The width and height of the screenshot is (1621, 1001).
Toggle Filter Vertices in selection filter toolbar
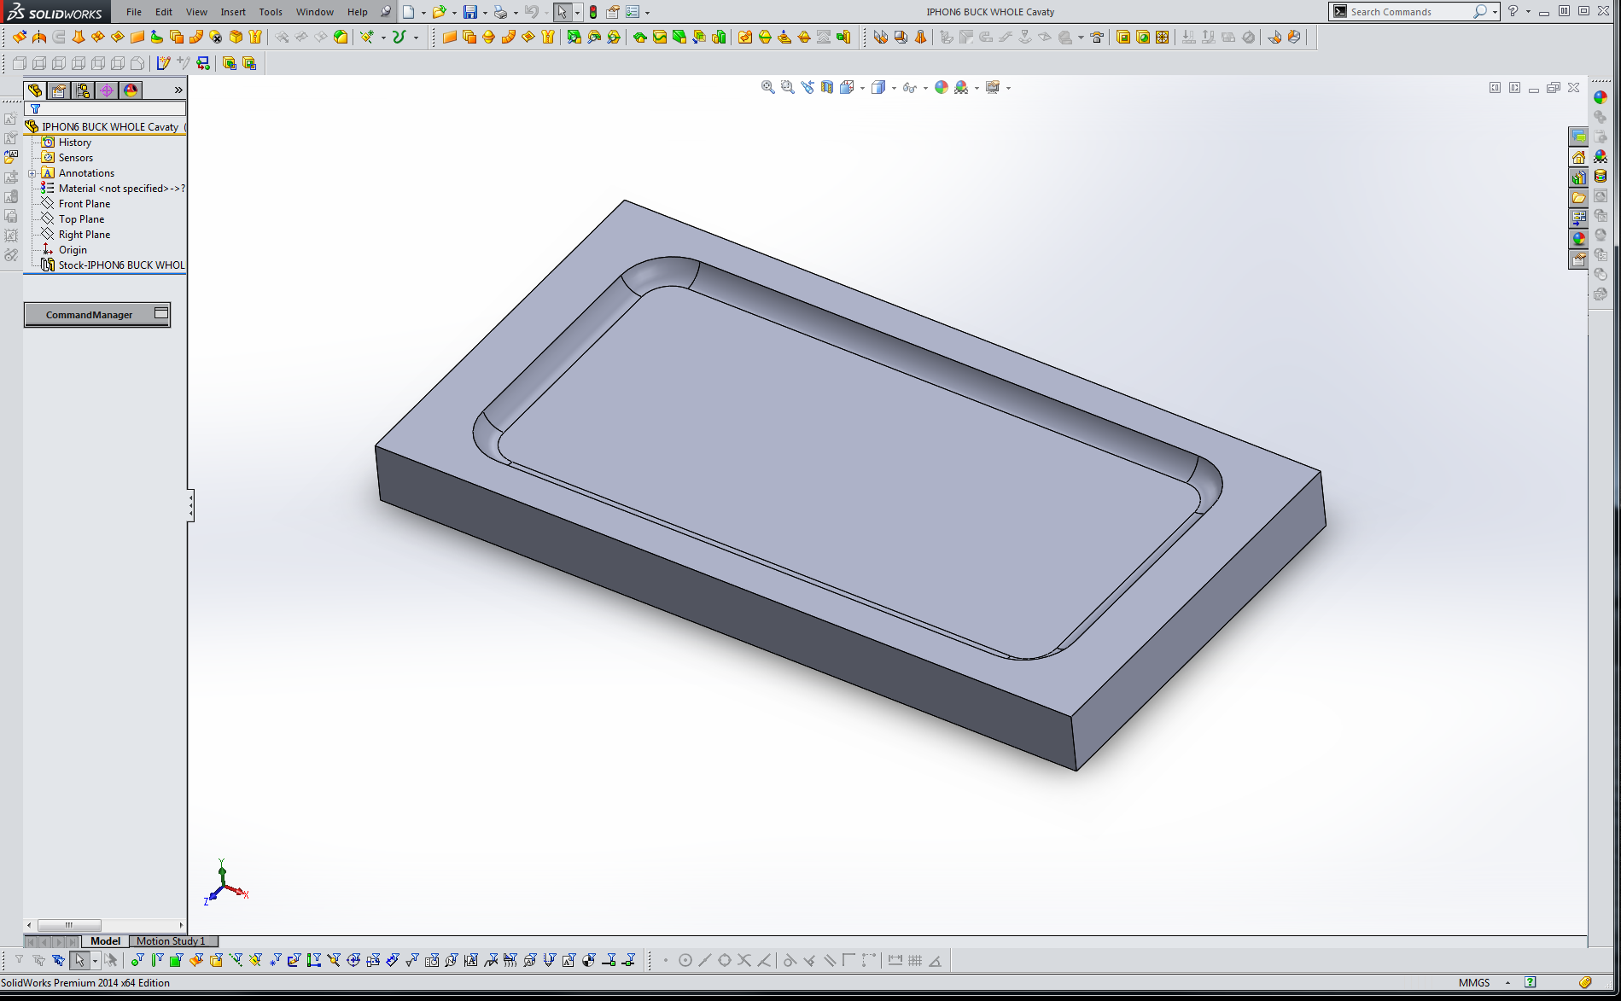[137, 961]
